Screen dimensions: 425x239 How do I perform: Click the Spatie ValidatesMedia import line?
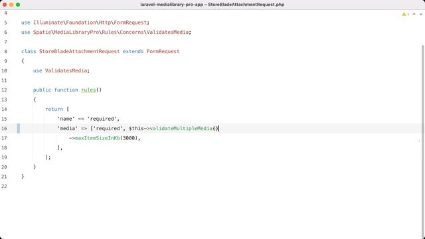[106, 33]
